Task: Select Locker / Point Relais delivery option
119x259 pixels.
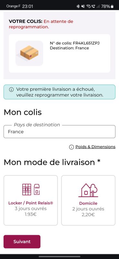Action: click(x=31, y=200)
